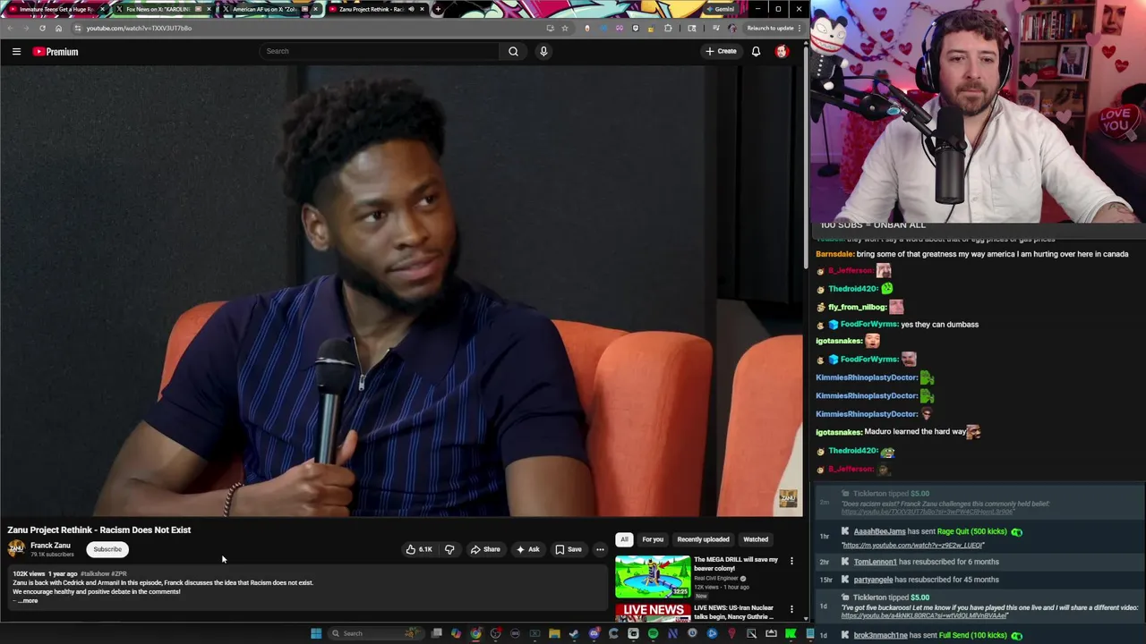1146x644 pixels.
Task: Click into the YouTube search field
Action: coord(380,51)
